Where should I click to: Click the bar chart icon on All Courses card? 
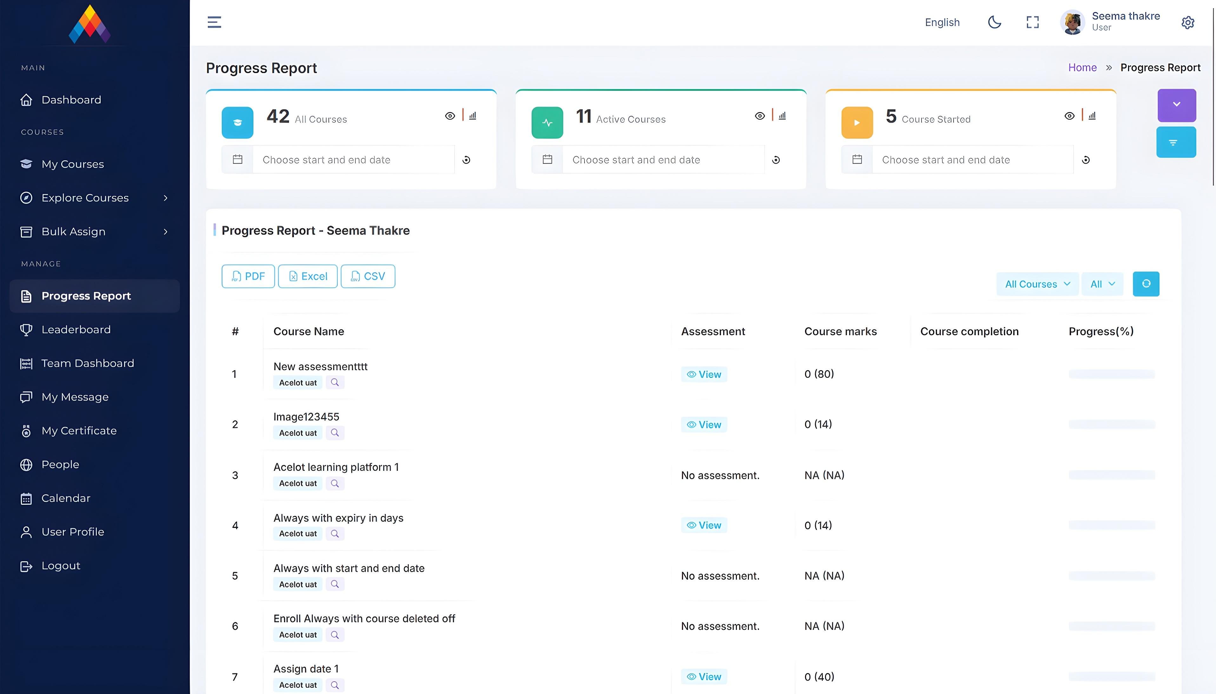473,116
